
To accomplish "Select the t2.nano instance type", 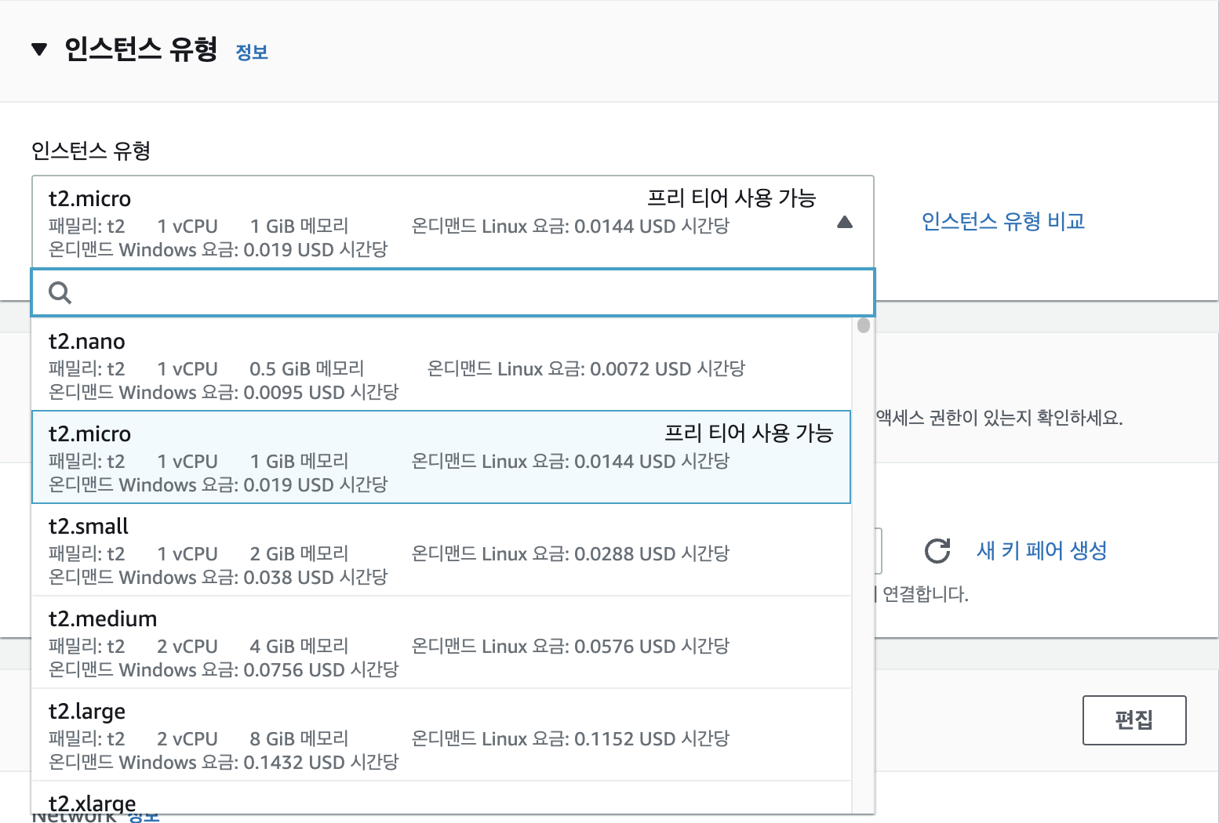I will [441, 364].
